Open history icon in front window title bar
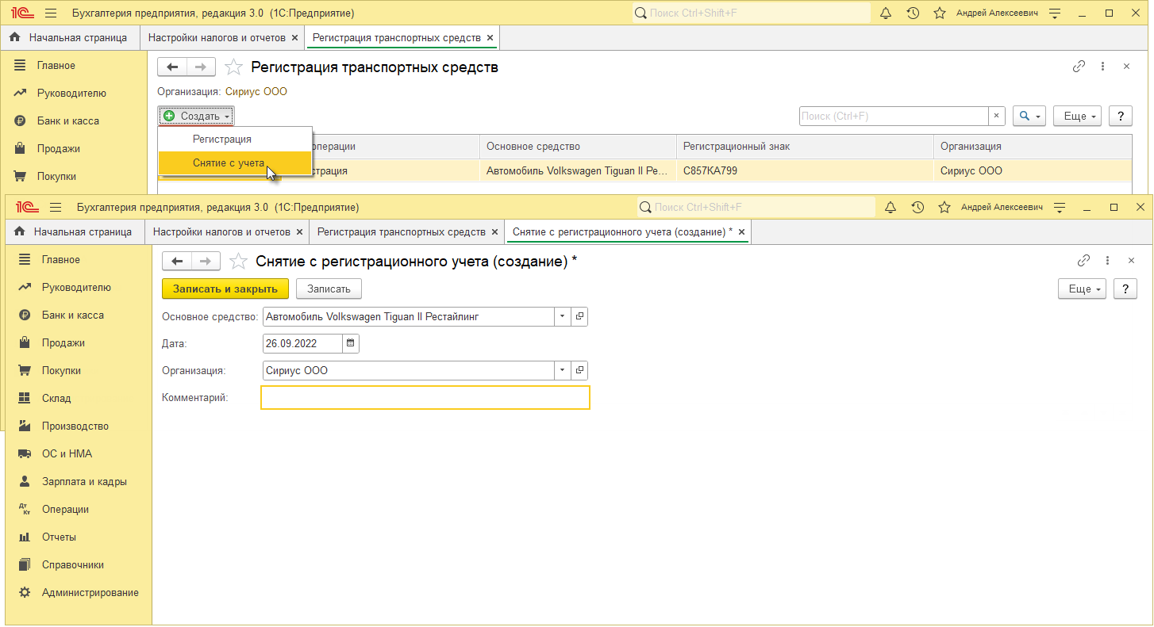Image resolution: width=1154 pixels, height=627 pixels. tap(917, 207)
